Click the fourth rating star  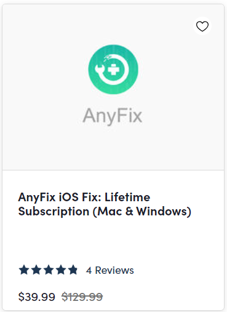[61, 270]
